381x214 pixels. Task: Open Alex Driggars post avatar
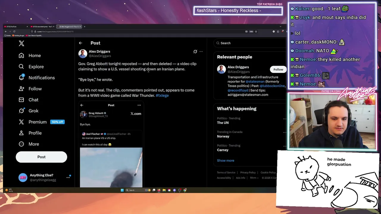pos(83,53)
